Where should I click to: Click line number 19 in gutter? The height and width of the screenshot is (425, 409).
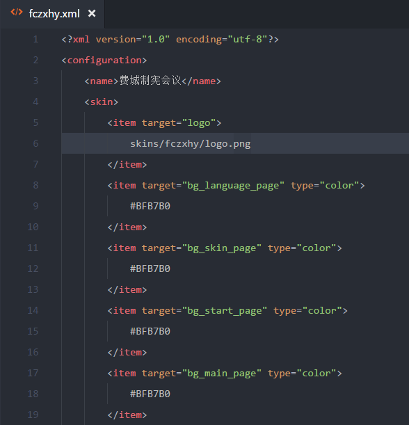[x=33, y=415]
